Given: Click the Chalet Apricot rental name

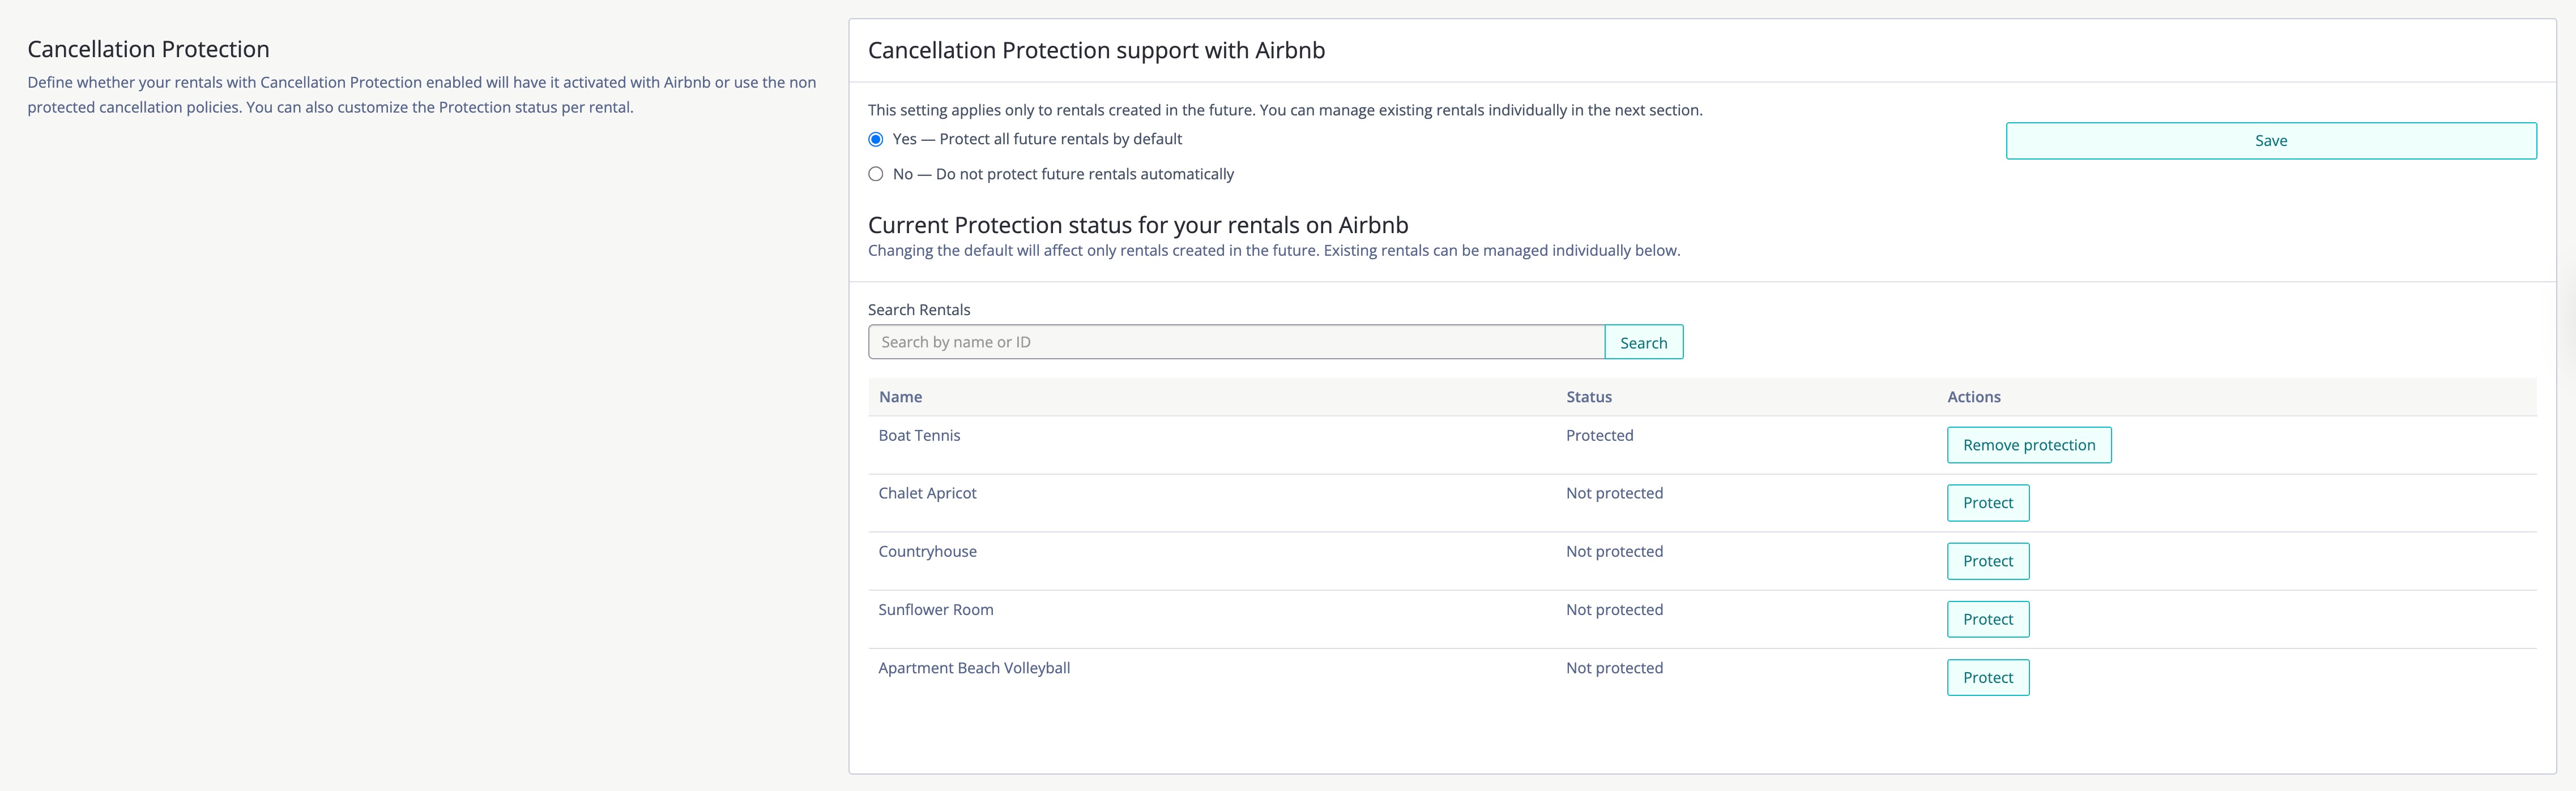Looking at the screenshot, I should click(927, 493).
